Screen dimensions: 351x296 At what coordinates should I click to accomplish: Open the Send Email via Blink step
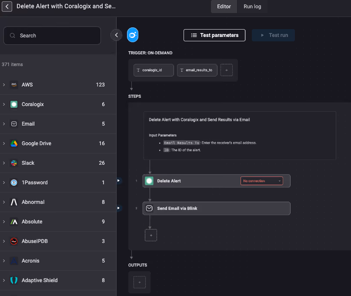click(216, 209)
